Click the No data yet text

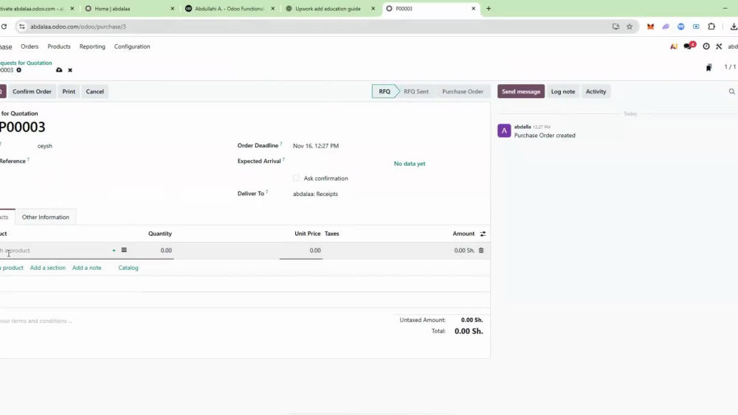pyautogui.click(x=410, y=164)
